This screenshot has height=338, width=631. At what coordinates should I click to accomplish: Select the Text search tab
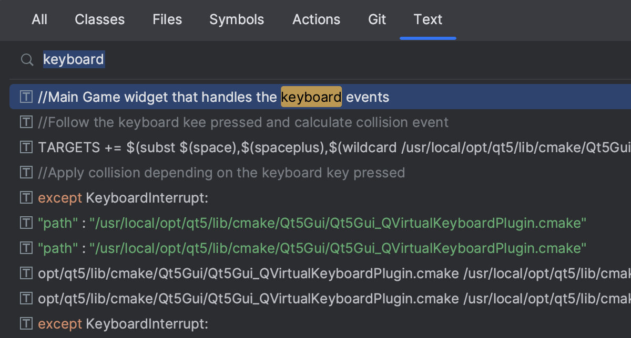coord(428,20)
